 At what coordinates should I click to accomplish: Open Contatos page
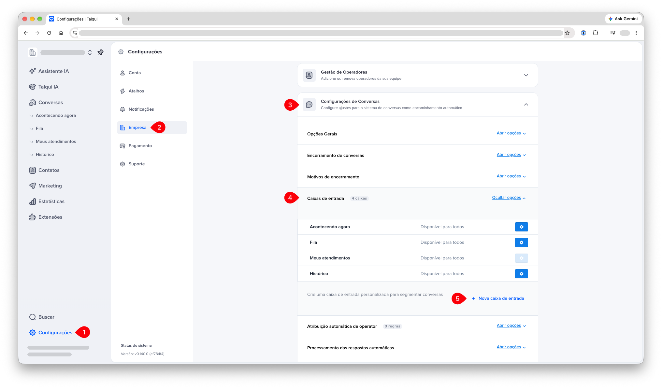pos(44,170)
